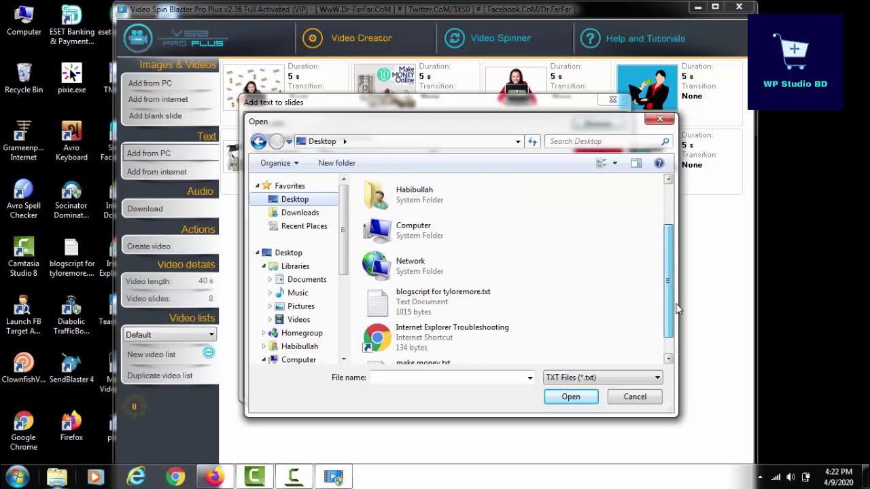Select Internet Explorer Troubleshooting shortcut icon
The height and width of the screenshot is (489, 870).
click(x=377, y=338)
